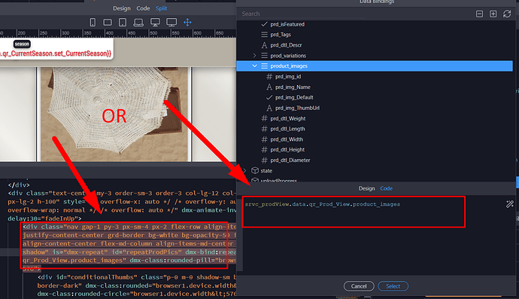This screenshot has width=519, height=299.
Task: Switch binding editor to Design tab
Action: pyautogui.click(x=366, y=188)
